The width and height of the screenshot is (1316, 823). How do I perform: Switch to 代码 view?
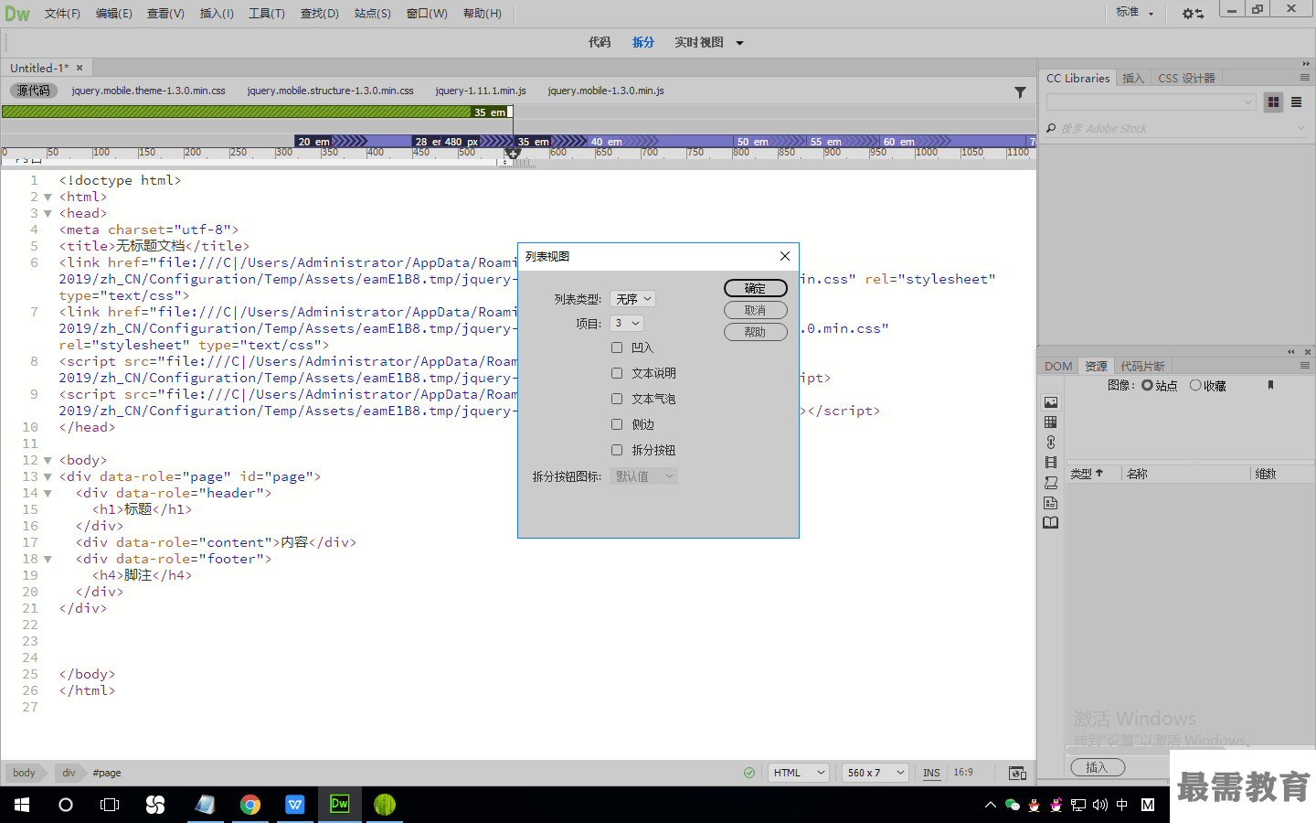[x=600, y=42]
